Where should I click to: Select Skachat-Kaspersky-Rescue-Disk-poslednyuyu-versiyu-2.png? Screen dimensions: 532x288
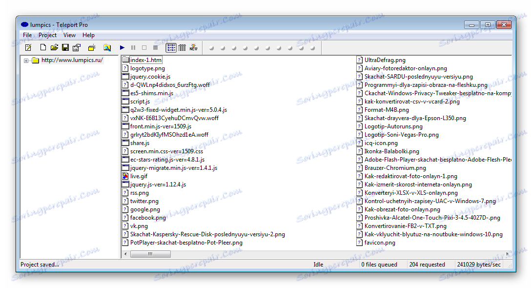click(x=207, y=234)
